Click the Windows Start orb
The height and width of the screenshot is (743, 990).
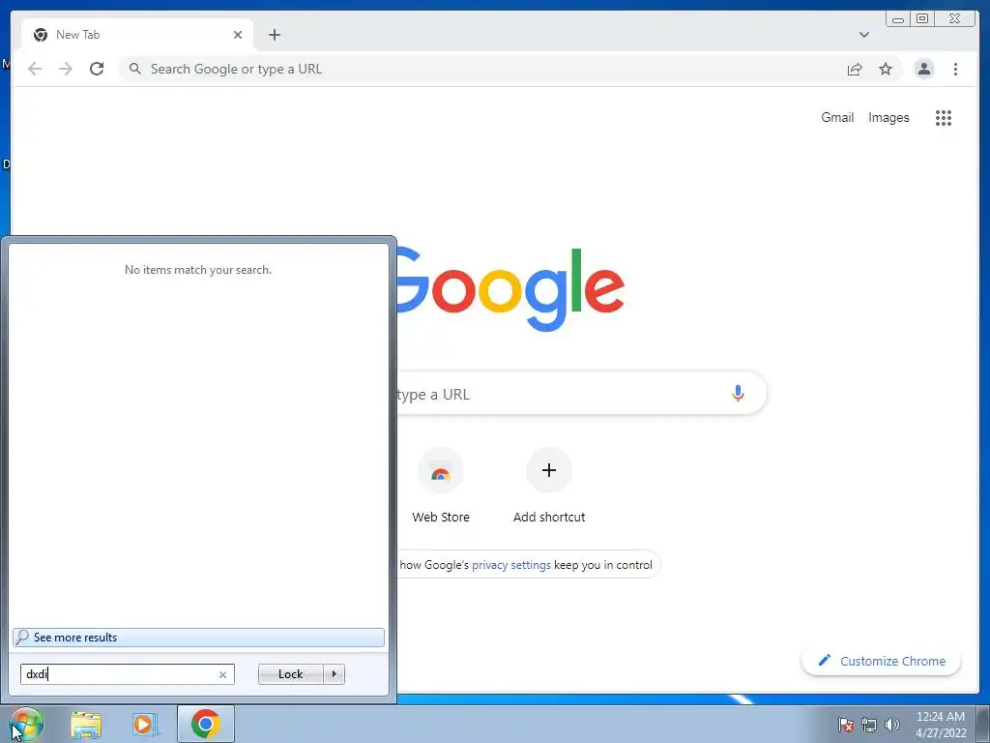pyautogui.click(x=25, y=724)
